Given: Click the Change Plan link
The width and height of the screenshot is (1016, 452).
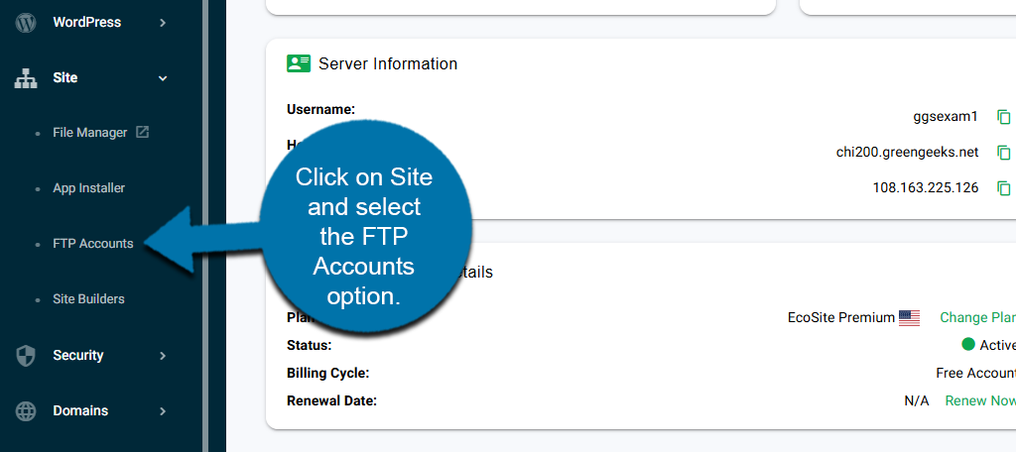Looking at the screenshot, I should tap(977, 318).
